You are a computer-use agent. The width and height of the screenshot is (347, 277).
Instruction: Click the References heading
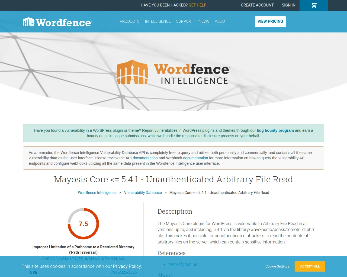pyautogui.click(x=172, y=253)
